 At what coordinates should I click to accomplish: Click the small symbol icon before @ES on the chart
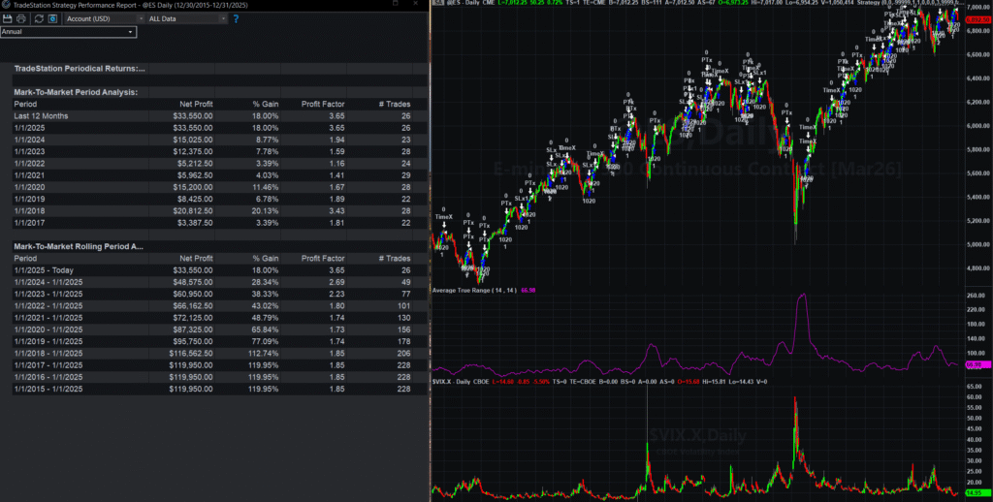[x=436, y=5]
